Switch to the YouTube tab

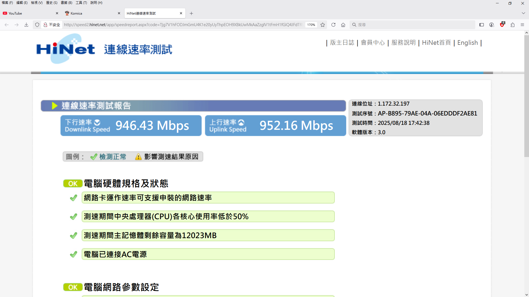(31, 13)
